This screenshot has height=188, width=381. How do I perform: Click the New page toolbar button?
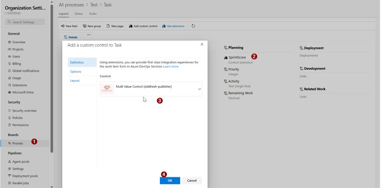[115, 26]
